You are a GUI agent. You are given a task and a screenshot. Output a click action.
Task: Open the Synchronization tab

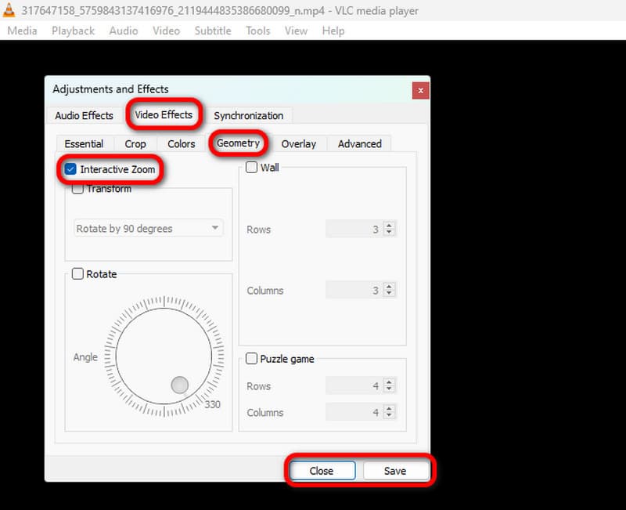(248, 115)
